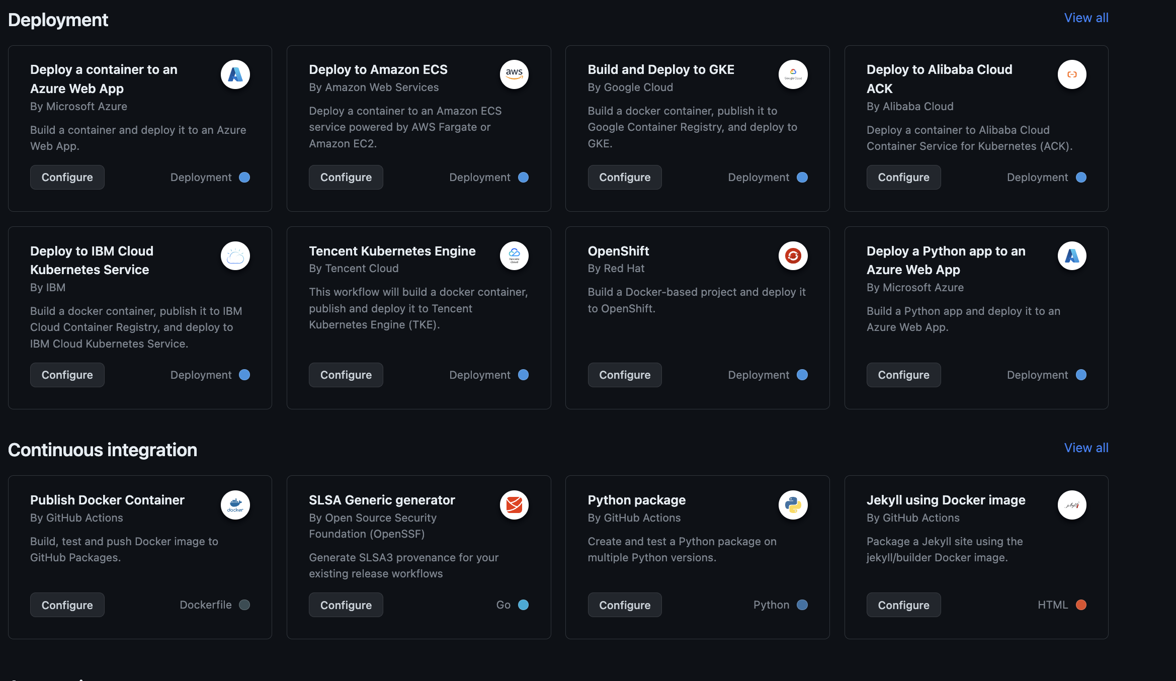Click the AWS logo on Amazon ECS card
Screen dimensions: 1176x681
[x=514, y=74]
